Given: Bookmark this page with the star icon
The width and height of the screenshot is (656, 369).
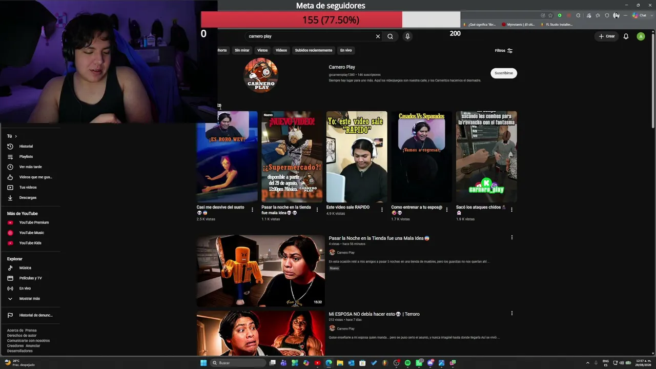Looking at the screenshot, I should tap(550, 15).
